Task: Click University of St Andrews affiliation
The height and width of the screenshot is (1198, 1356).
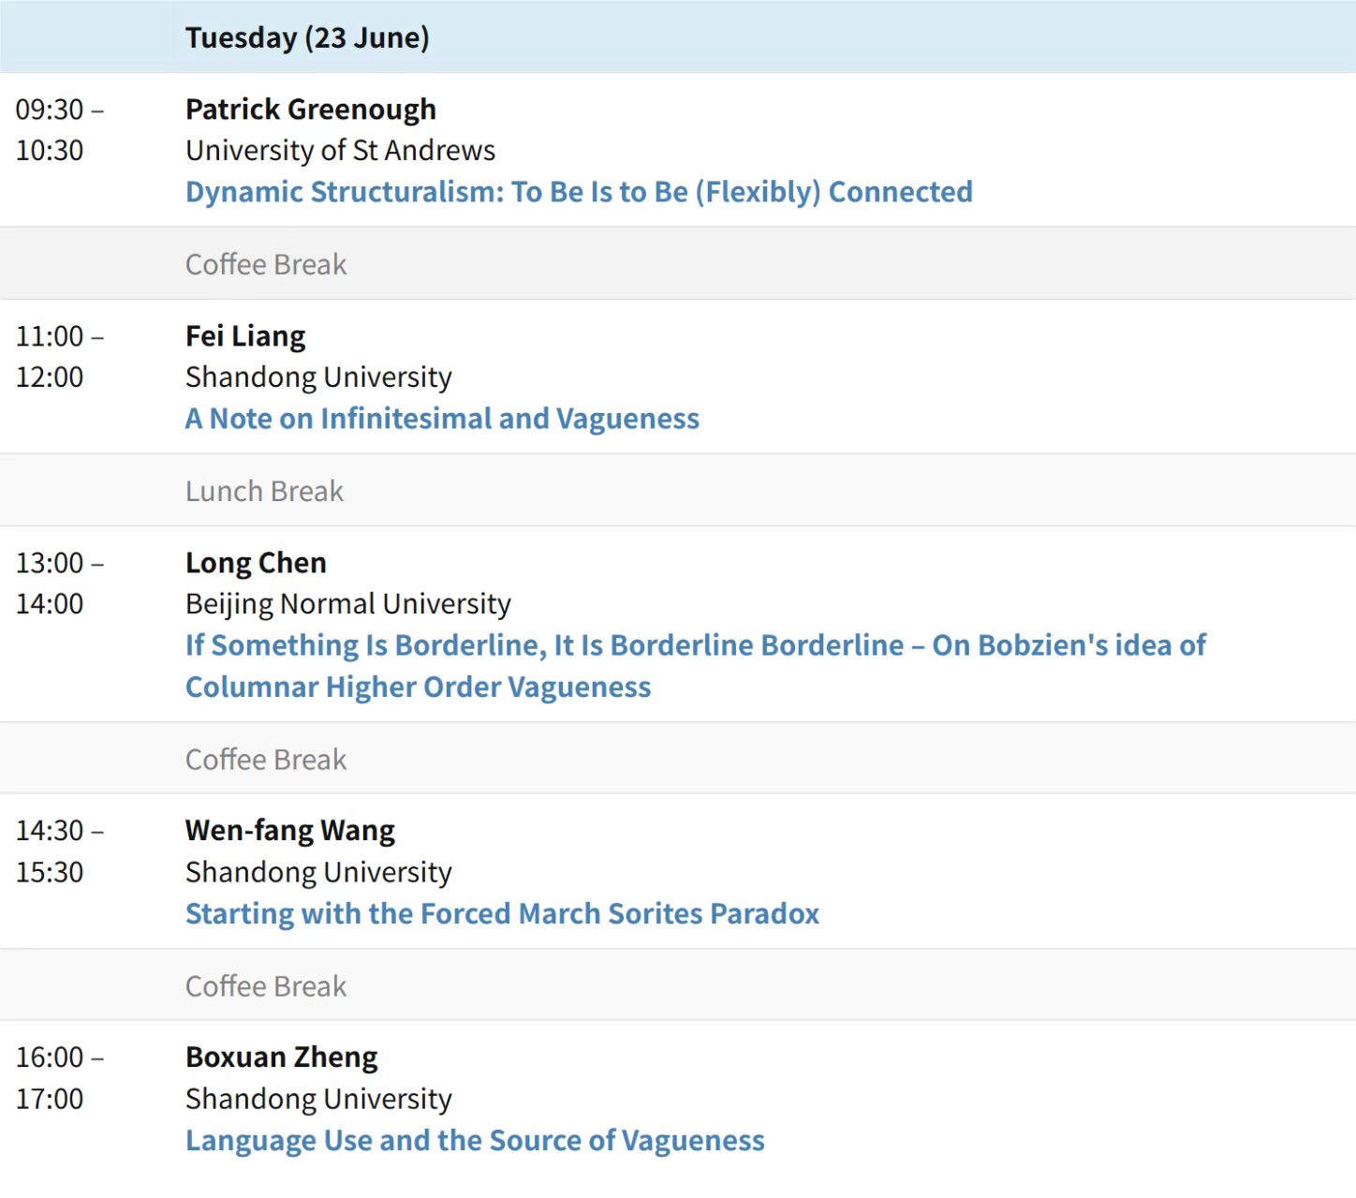Action: coord(340,151)
